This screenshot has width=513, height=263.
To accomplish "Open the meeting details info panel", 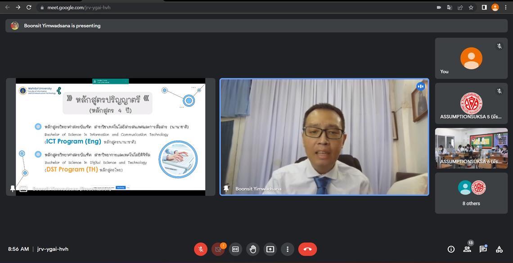I will point(451,249).
